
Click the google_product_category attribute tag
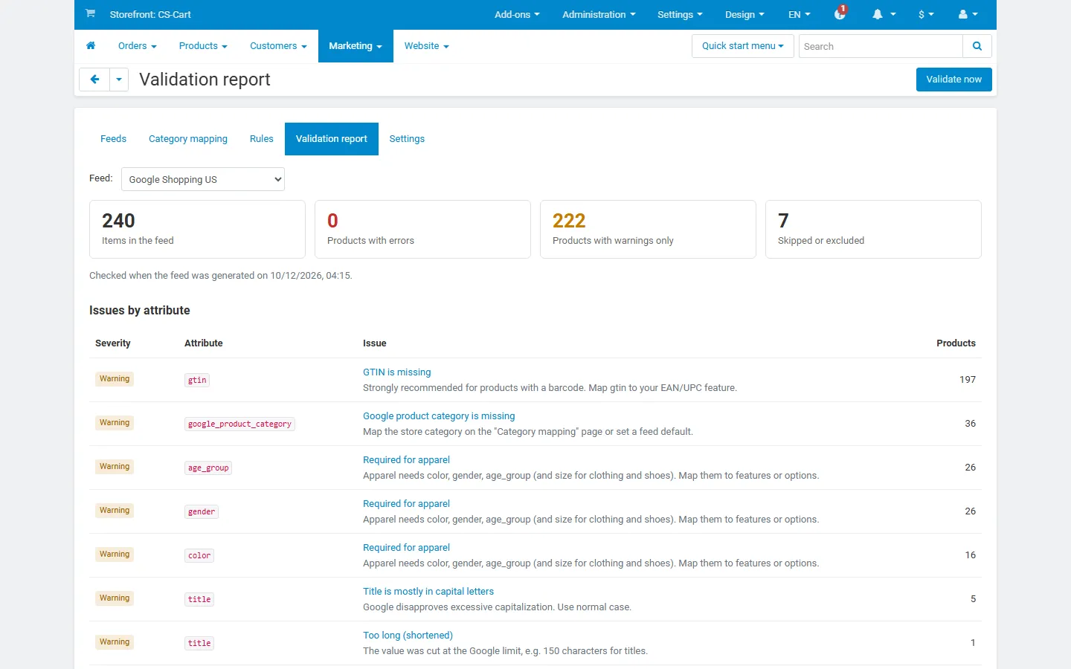(239, 424)
